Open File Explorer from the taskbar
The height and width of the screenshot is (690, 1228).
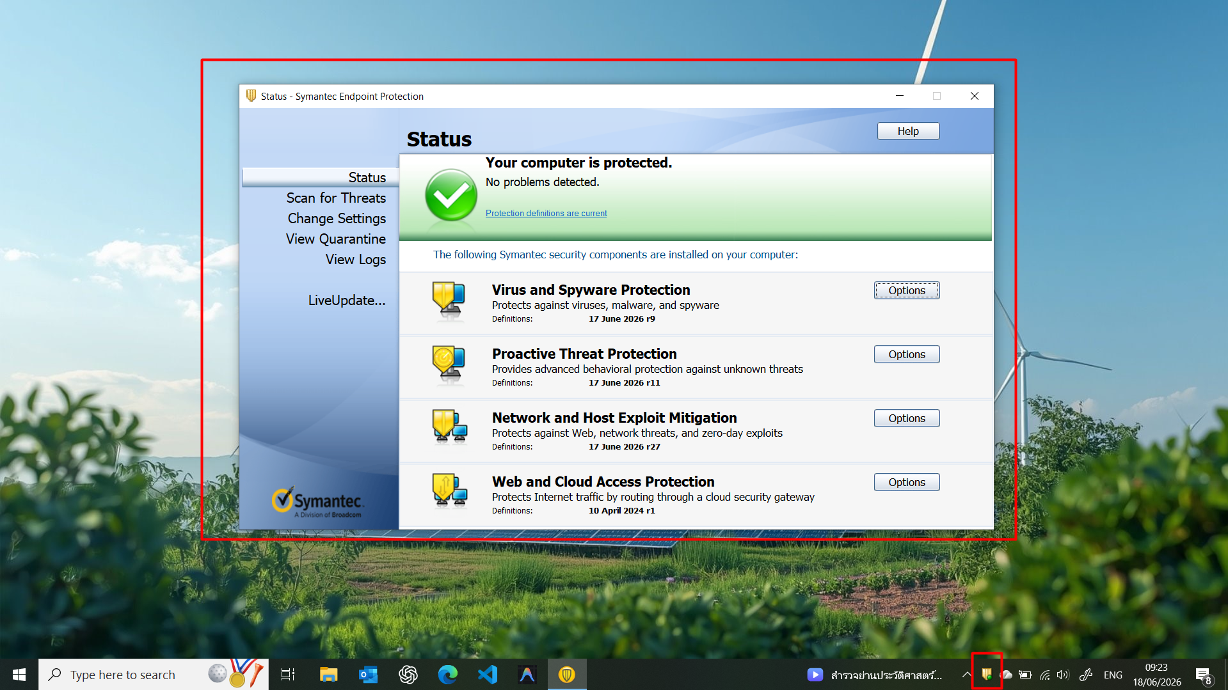[328, 674]
